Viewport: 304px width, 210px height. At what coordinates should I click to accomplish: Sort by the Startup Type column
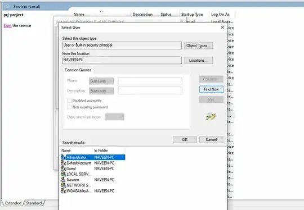pyautogui.click(x=192, y=14)
